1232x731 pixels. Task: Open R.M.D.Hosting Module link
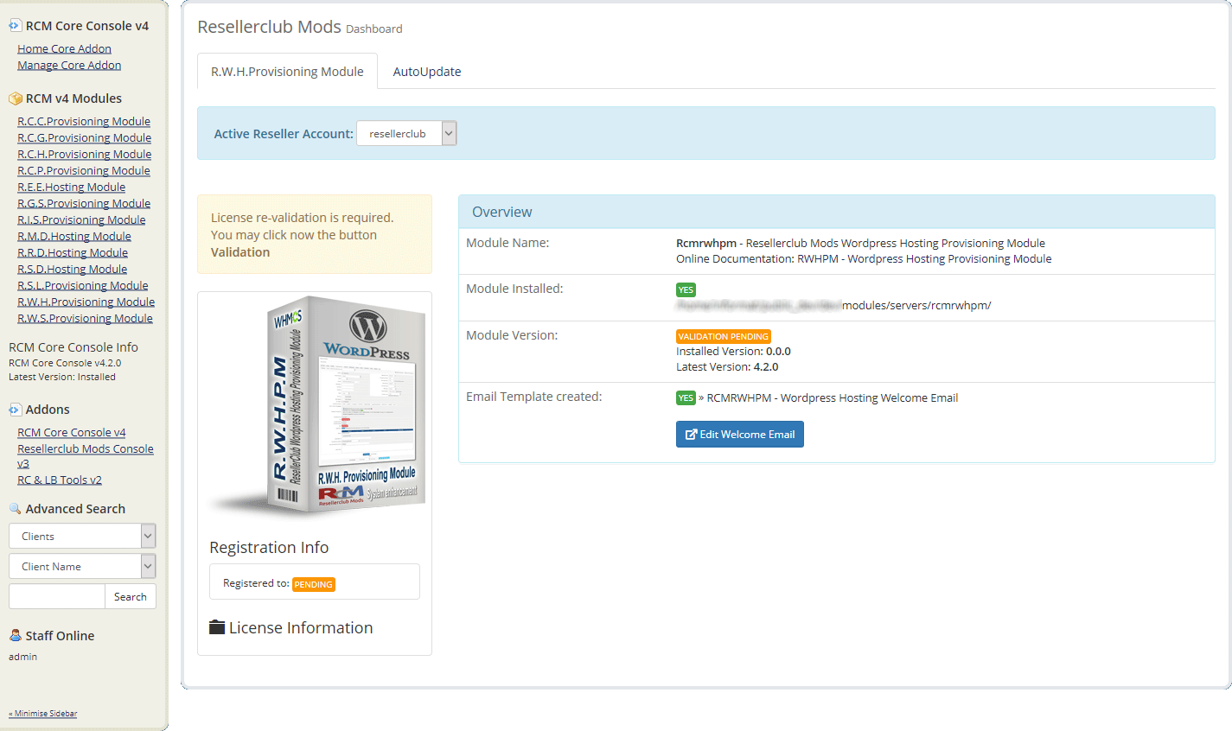pyautogui.click(x=74, y=236)
